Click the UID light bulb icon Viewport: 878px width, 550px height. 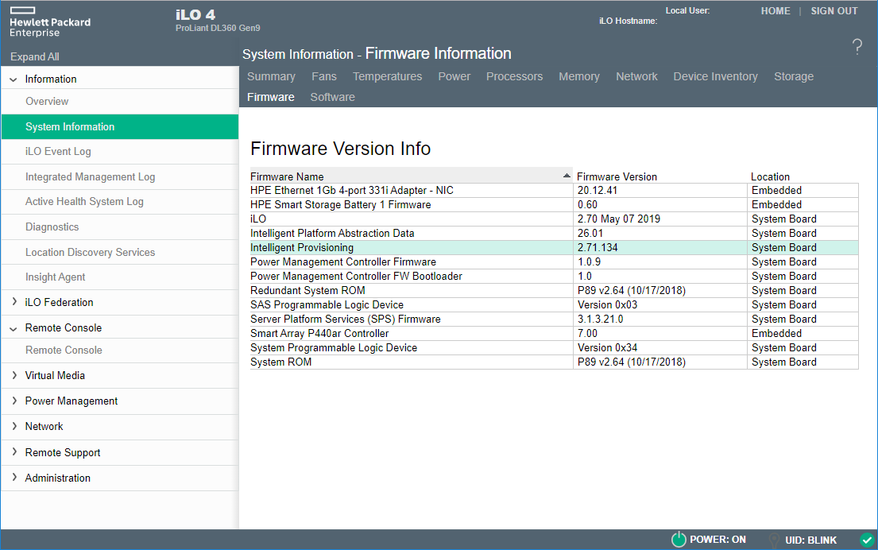775,540
